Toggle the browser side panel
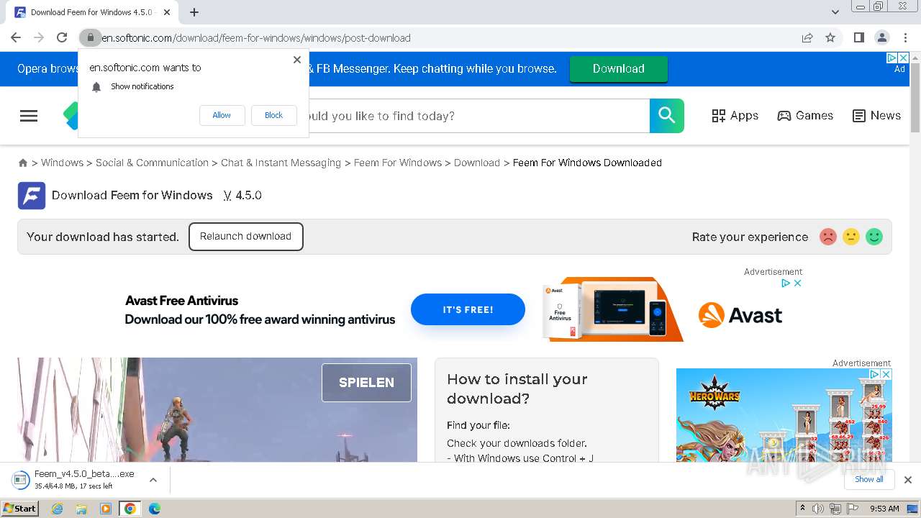921x518 pixels. tap(858, 37)
